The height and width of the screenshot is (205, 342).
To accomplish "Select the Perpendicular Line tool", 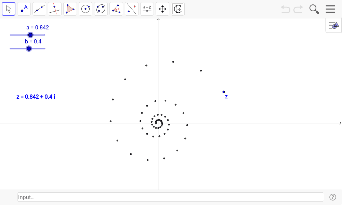I will pos(54,9).
